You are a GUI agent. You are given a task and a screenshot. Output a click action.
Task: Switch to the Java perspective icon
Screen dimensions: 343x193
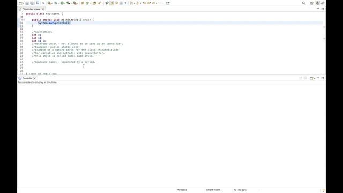pyautogui.click(x=318, y=3)
